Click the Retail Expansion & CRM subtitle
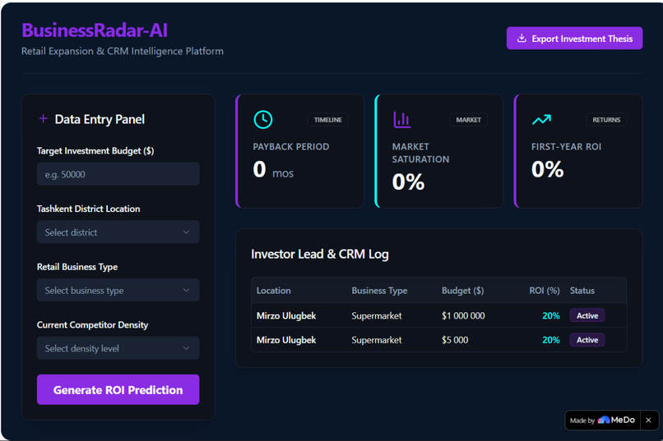 123,51
